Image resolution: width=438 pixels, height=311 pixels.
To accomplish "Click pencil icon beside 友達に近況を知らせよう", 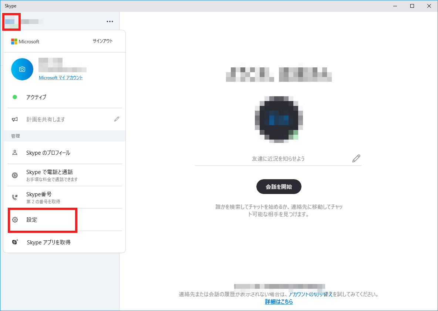I will 356,158.
